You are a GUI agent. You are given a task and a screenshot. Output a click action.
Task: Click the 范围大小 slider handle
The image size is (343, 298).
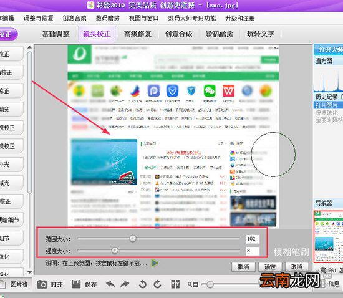(x=133, y=239)
